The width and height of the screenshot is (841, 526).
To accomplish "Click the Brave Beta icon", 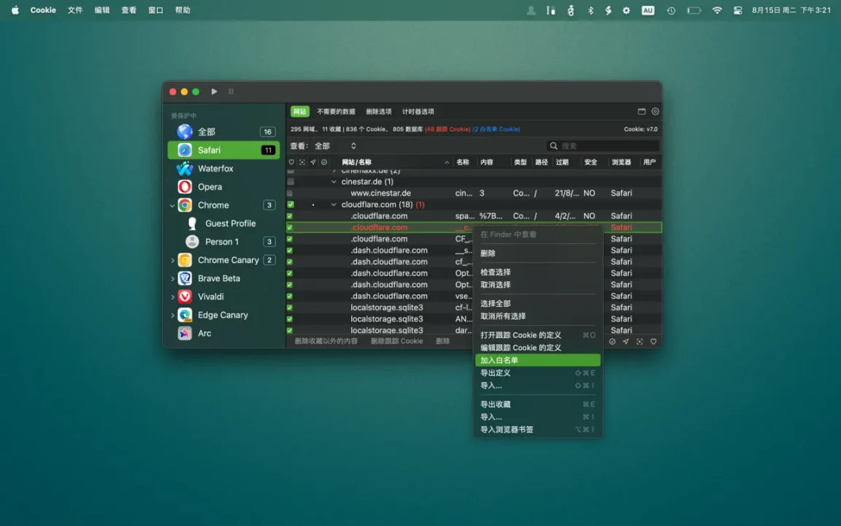I will coord(185,278).
